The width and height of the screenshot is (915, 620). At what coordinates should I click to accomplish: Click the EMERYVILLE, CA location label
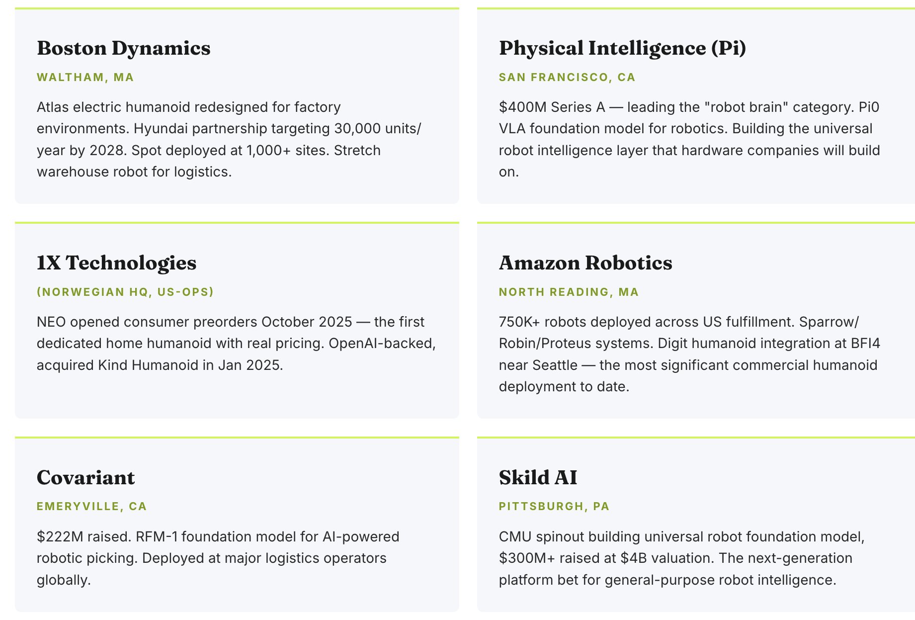pos(92,506)
